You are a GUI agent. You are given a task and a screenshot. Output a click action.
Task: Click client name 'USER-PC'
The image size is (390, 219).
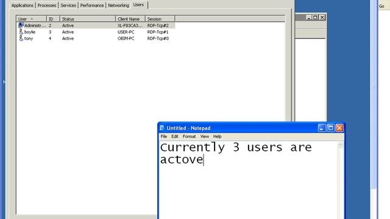[126, 32]
